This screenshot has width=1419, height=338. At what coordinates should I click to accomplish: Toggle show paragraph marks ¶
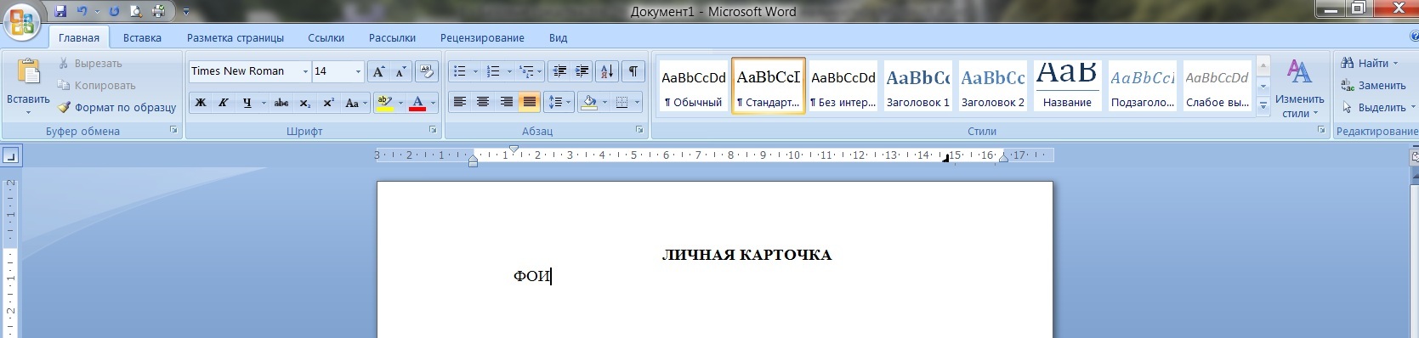coord(633,71)
